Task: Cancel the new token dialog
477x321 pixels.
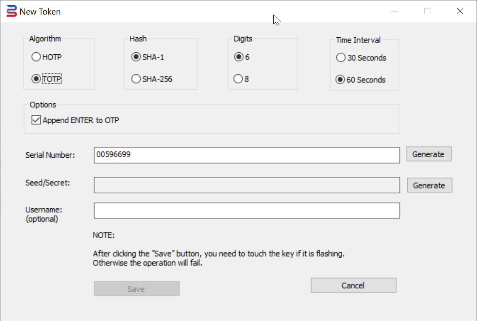Action: pos(353,285)
